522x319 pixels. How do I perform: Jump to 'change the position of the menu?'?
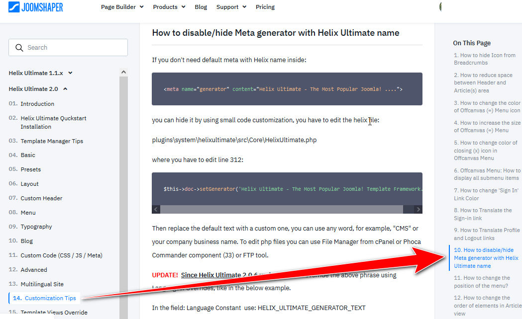(482, 282)
